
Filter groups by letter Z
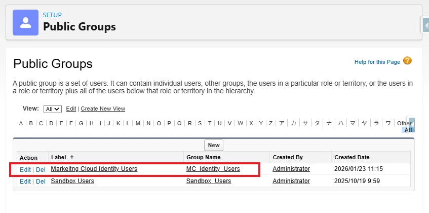[270, 123]
